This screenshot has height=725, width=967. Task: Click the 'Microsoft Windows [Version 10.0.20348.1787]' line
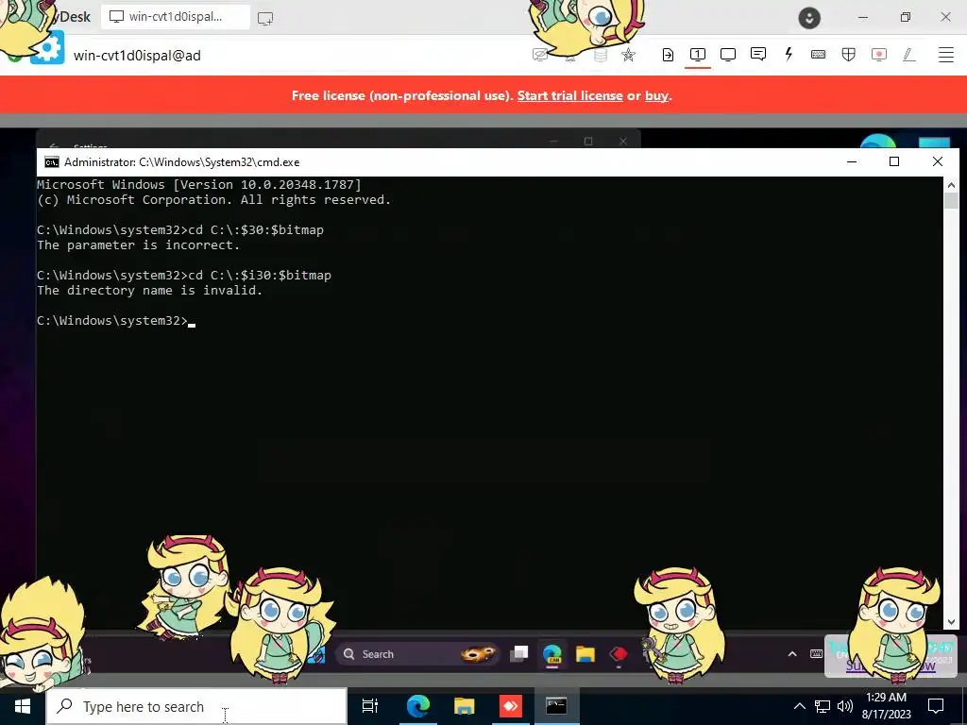[199, 184]
